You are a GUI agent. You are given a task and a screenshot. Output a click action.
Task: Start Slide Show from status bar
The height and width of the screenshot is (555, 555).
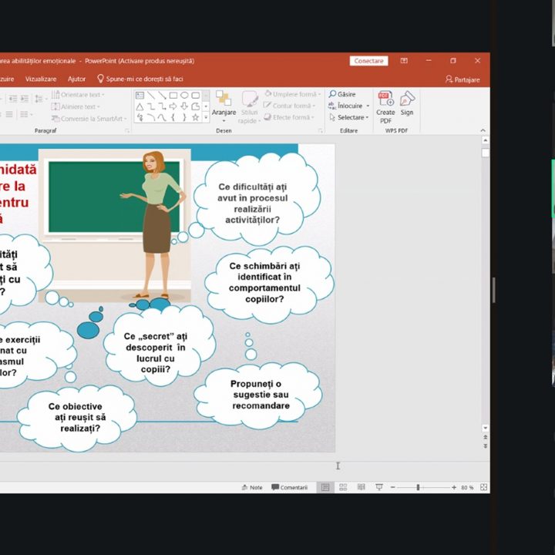[378, 487]
